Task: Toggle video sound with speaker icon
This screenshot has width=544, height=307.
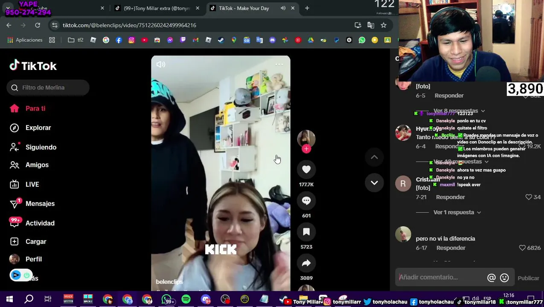Action: point(161,64)
